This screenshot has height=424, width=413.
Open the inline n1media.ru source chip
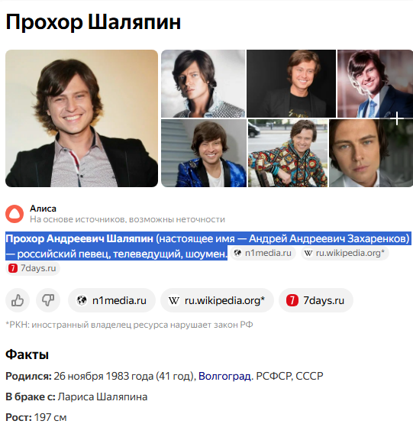pos(263,253)
